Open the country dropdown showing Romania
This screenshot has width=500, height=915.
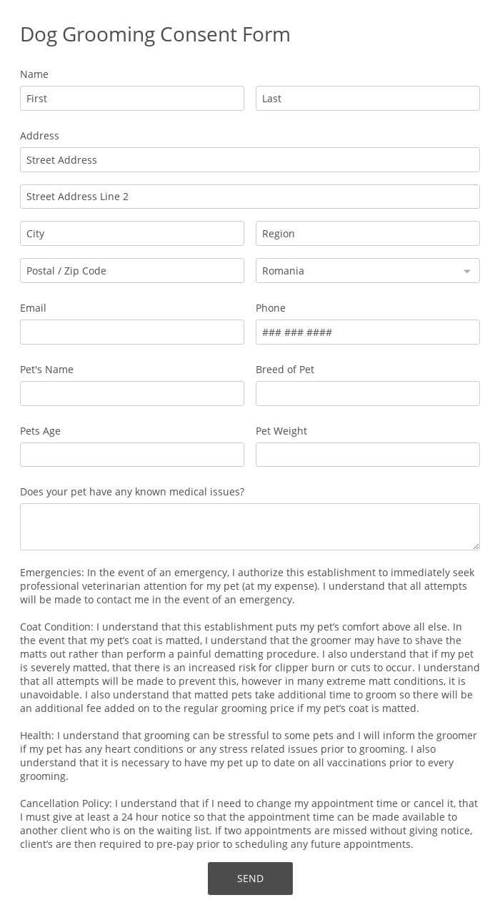pos(357,270)
